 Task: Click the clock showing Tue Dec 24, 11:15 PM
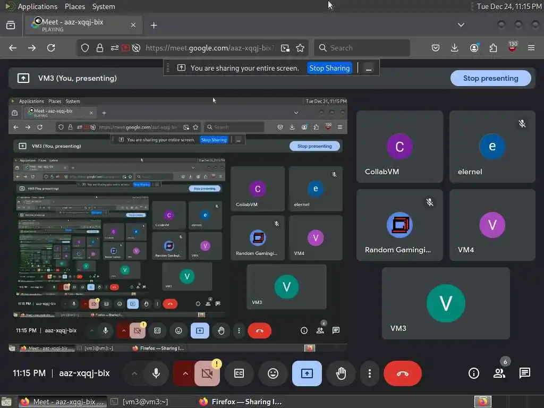pos(509,6)
